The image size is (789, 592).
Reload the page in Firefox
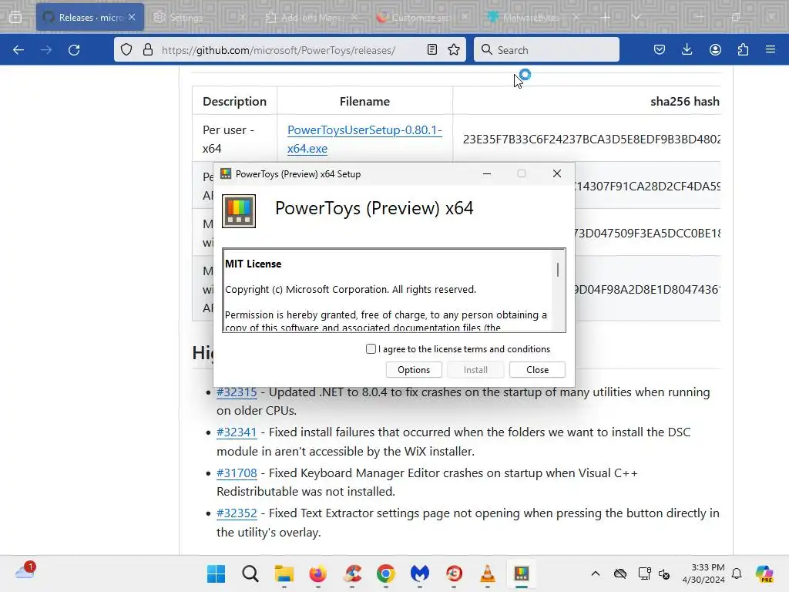click(x=74, y=50)
